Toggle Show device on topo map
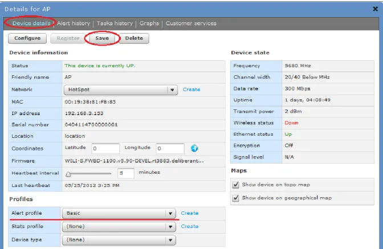 coord(236,185)
